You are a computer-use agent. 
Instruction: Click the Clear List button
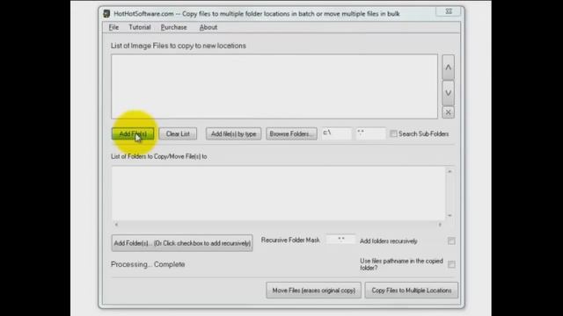178,133
